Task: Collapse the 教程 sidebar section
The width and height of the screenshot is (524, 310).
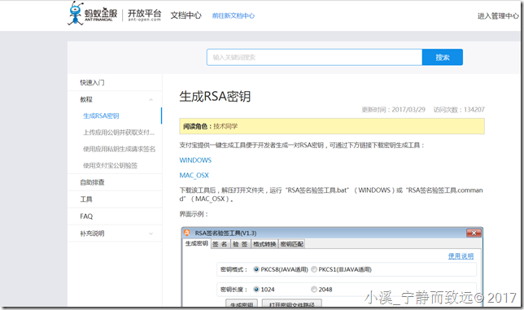Action: point(151,99)
